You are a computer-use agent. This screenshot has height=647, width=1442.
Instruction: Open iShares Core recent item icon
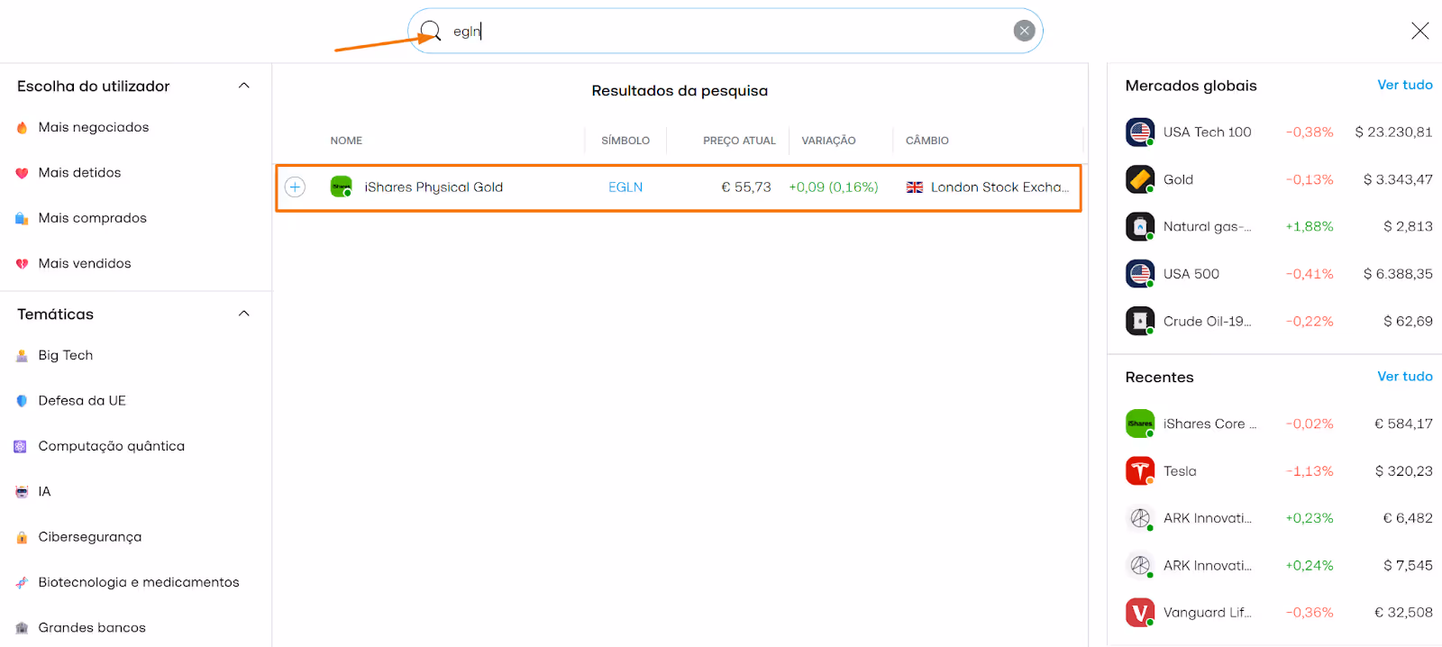click(x=1140, y=424)
